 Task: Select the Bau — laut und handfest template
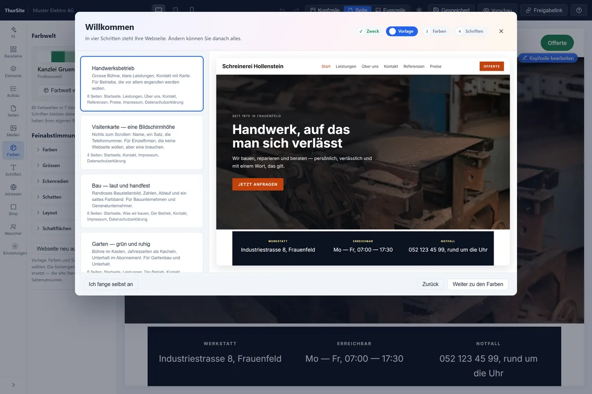[142, 201]
